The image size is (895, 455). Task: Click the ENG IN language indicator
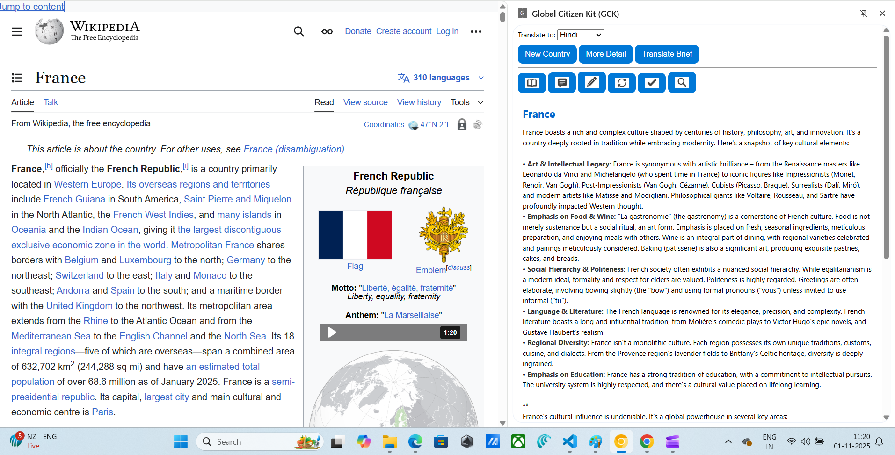(x=770, y=441)
